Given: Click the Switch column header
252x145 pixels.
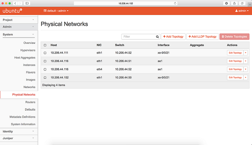Looking at the screenshot, I should (x=119, y=45).
